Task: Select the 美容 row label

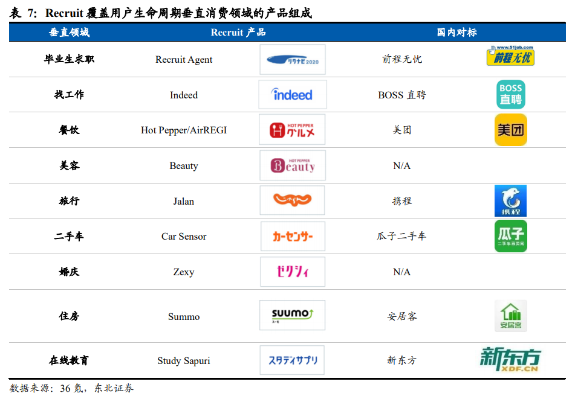Action: coord(70,165)
